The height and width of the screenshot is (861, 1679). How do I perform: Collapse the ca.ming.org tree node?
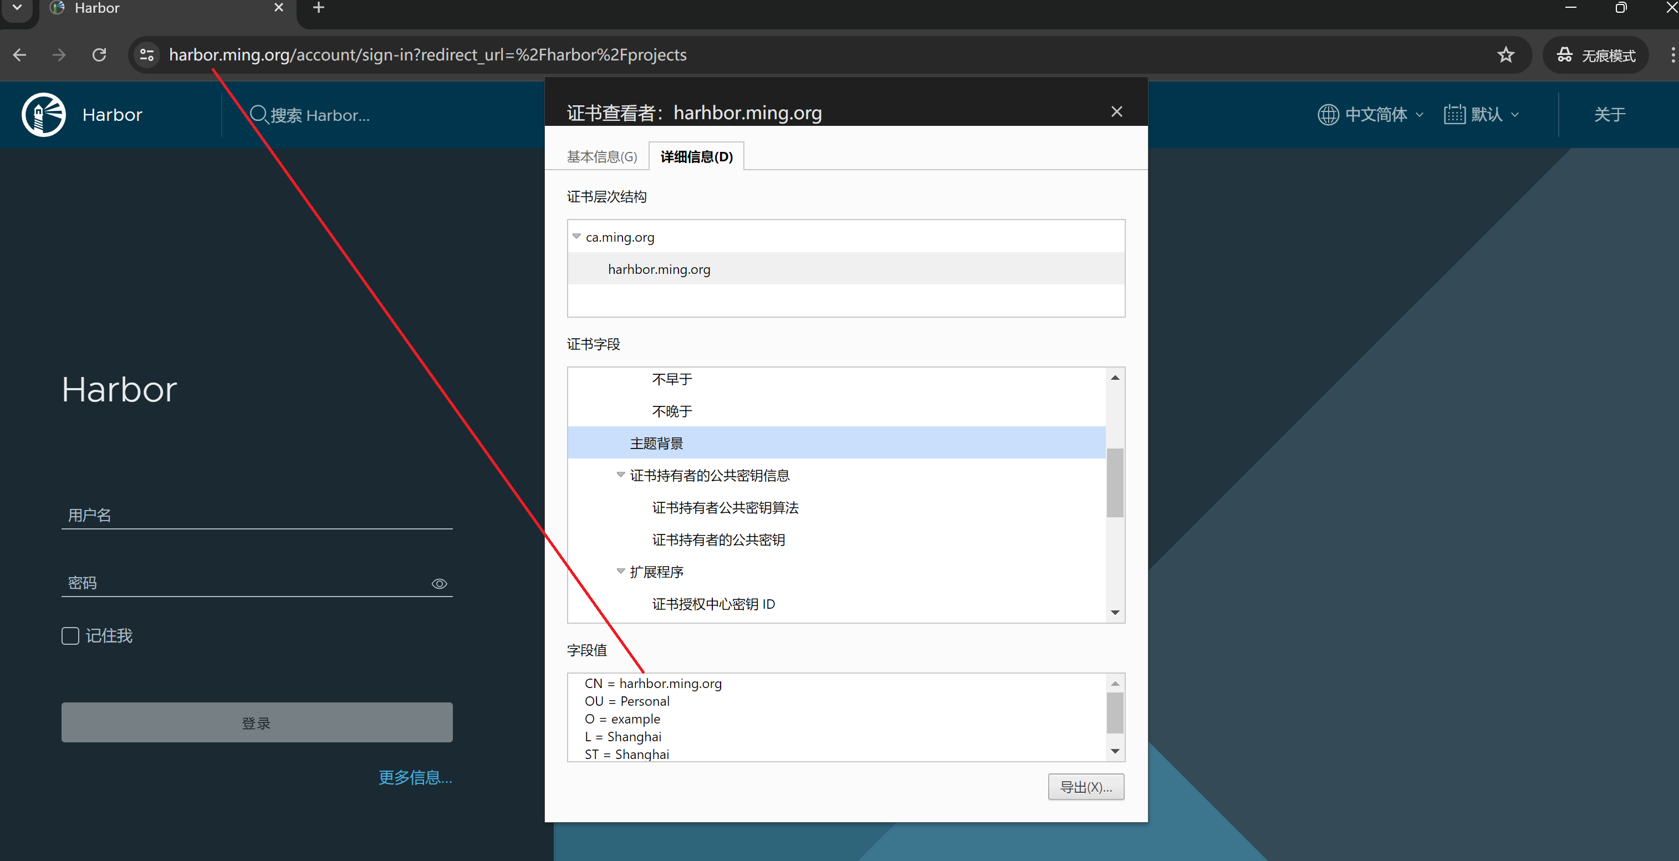pos(576,237)
